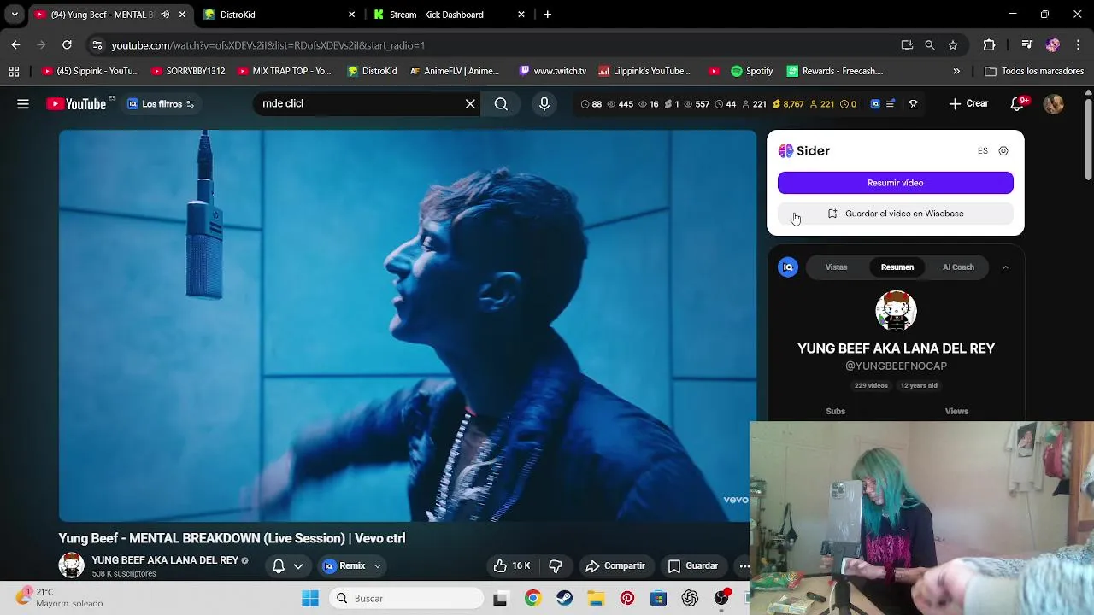Expand the Remix dropdown arrow

click(377, 566)
